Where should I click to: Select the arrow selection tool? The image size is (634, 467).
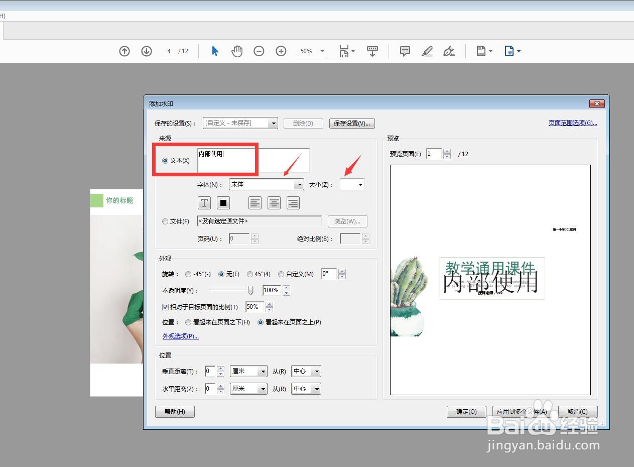coord(215,51)
